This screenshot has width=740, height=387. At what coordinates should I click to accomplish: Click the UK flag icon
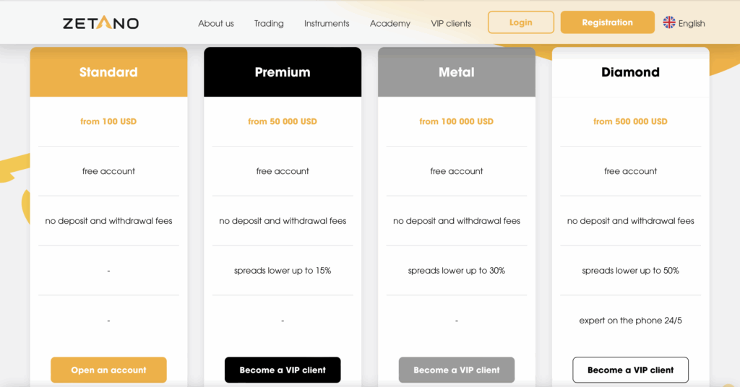click(669, 22)
